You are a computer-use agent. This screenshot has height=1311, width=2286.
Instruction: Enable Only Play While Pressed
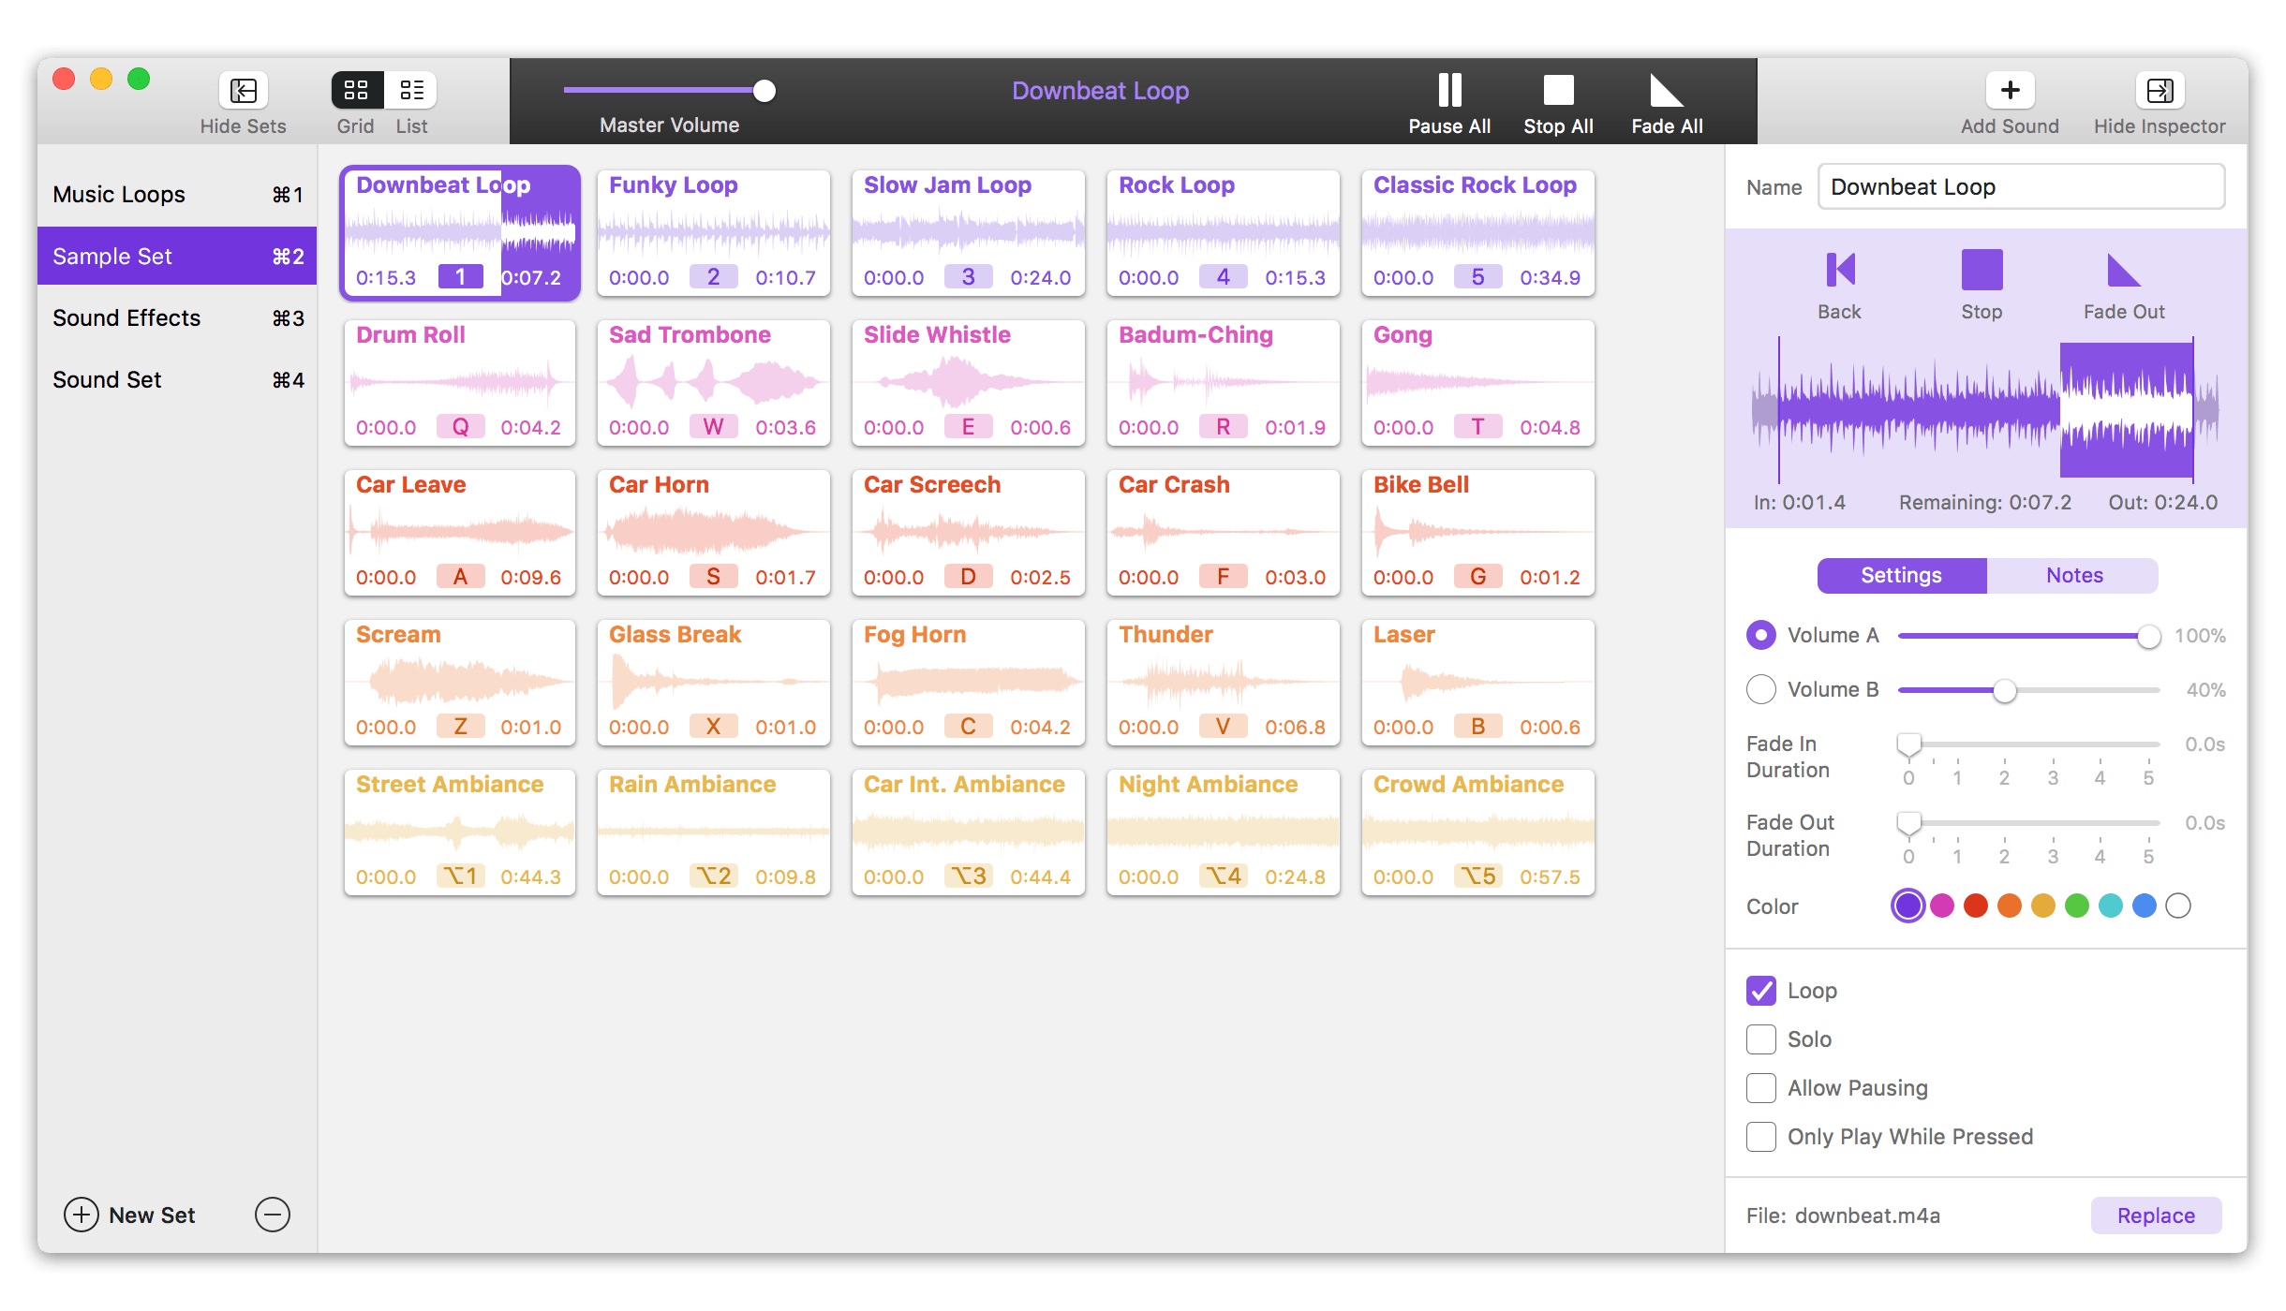[1761, 1137]
